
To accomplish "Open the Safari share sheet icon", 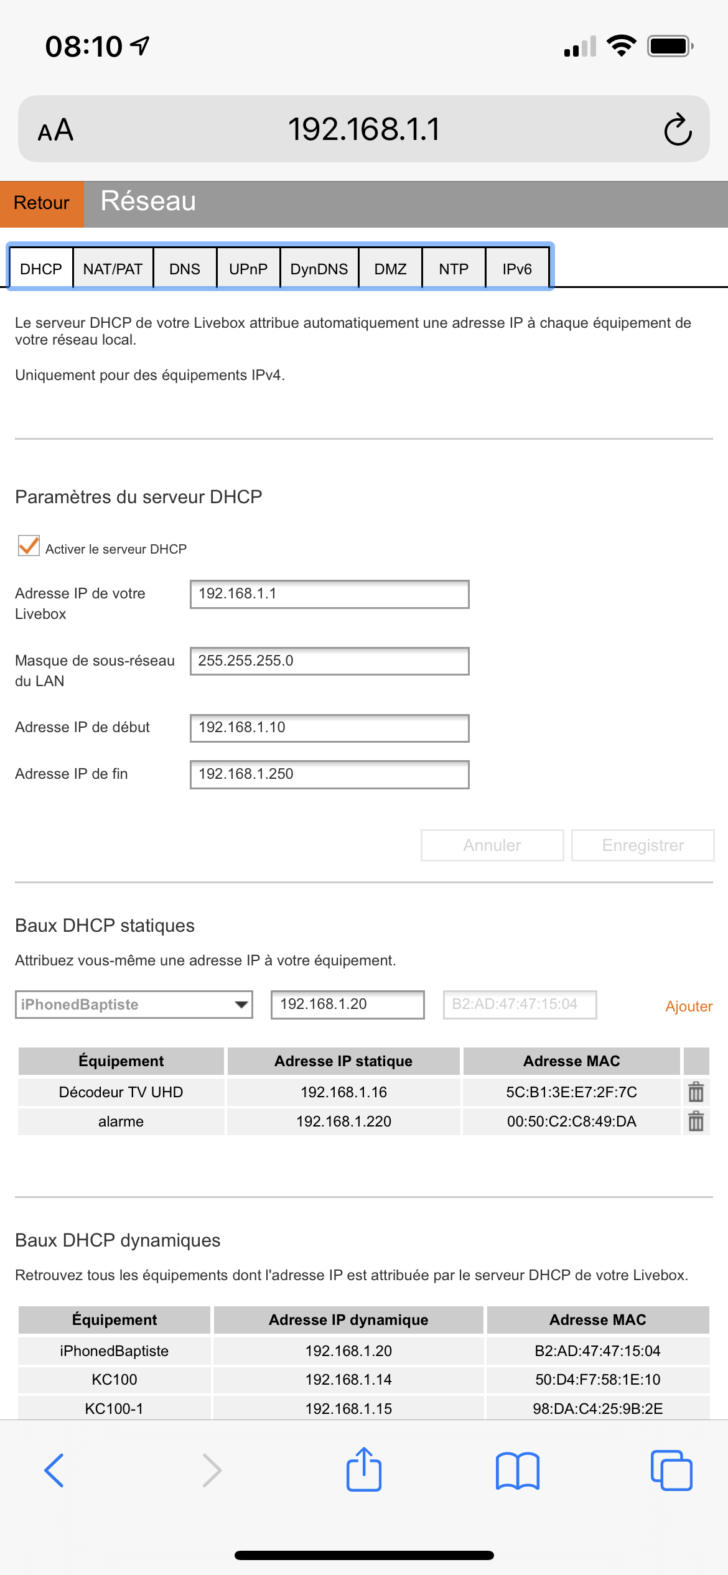I will click(364, 1469).
